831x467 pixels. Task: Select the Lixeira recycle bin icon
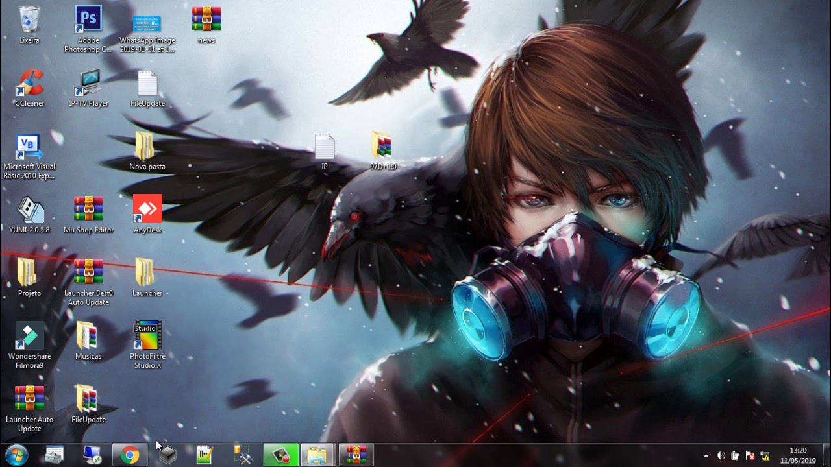tap(29, 19)
